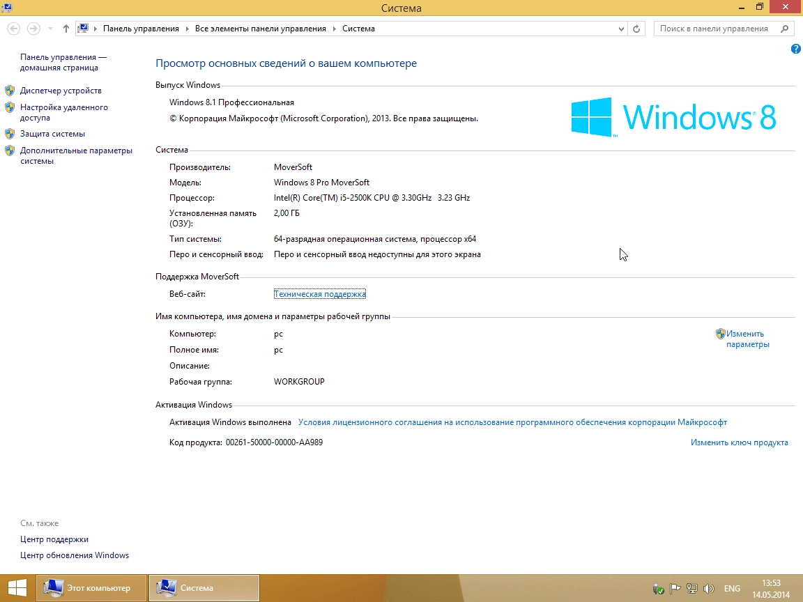Click the network tray icon
The image size is (803, 602).
692,589
